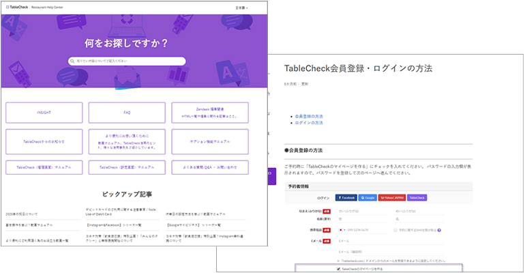Screen dimensions: 525x273
Task: Open the 【Instagram&Facebook】シリーズ一覧 article
Action: click(113, 225)
